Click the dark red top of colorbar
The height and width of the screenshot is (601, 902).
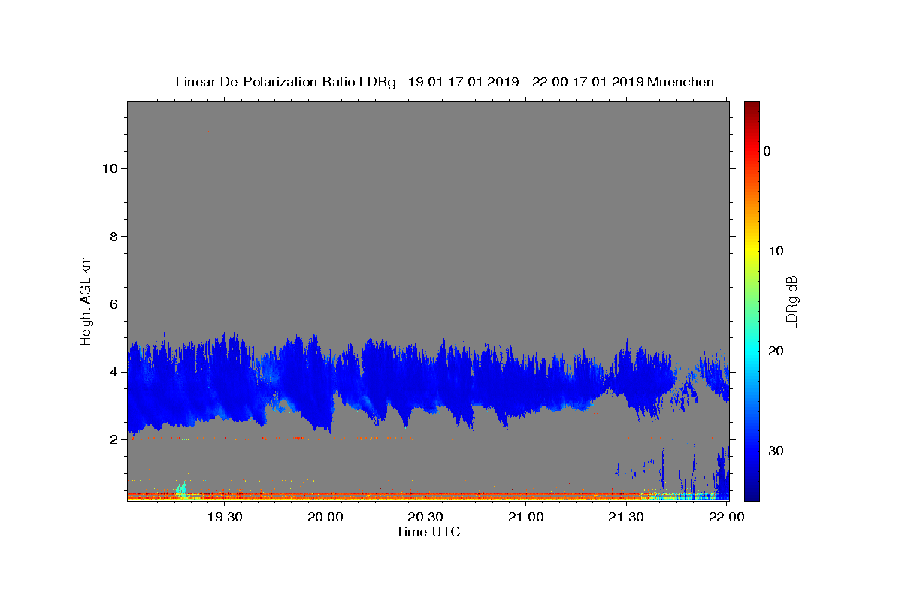click(x=752, y=106)
